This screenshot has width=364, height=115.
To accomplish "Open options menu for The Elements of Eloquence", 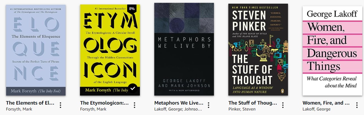I will point(60,105).
